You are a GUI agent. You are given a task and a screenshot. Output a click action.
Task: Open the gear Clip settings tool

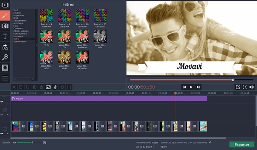(x=62, y=87)
